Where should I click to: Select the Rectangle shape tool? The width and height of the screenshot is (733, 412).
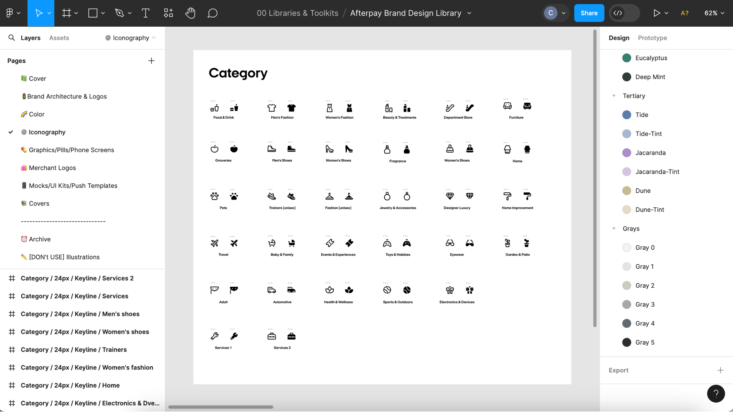(x=93, y=13)
